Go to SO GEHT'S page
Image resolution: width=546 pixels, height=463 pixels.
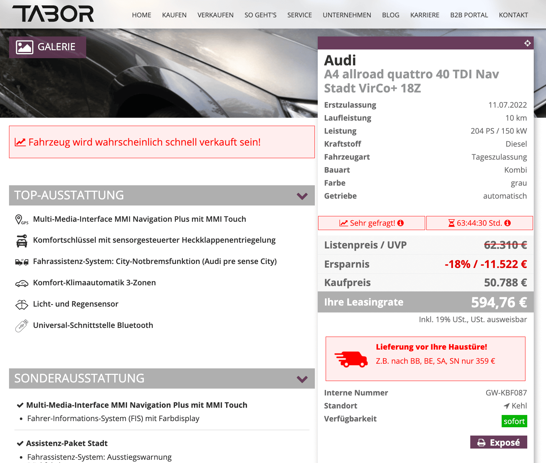click(260, 15)
